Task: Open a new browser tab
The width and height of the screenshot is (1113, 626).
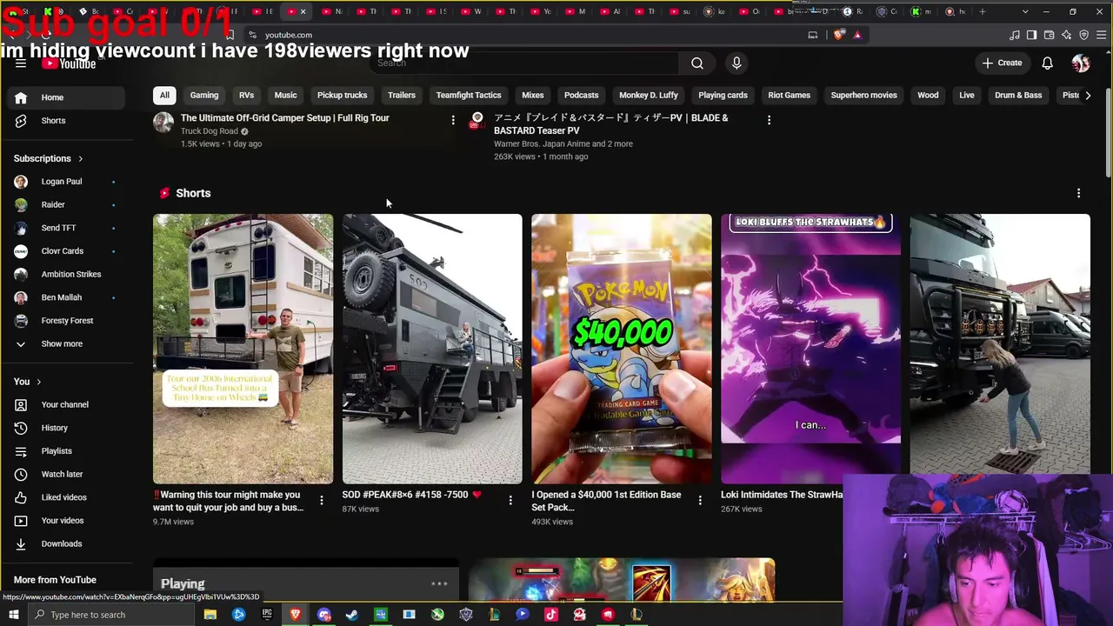Action: coord(983,12)
